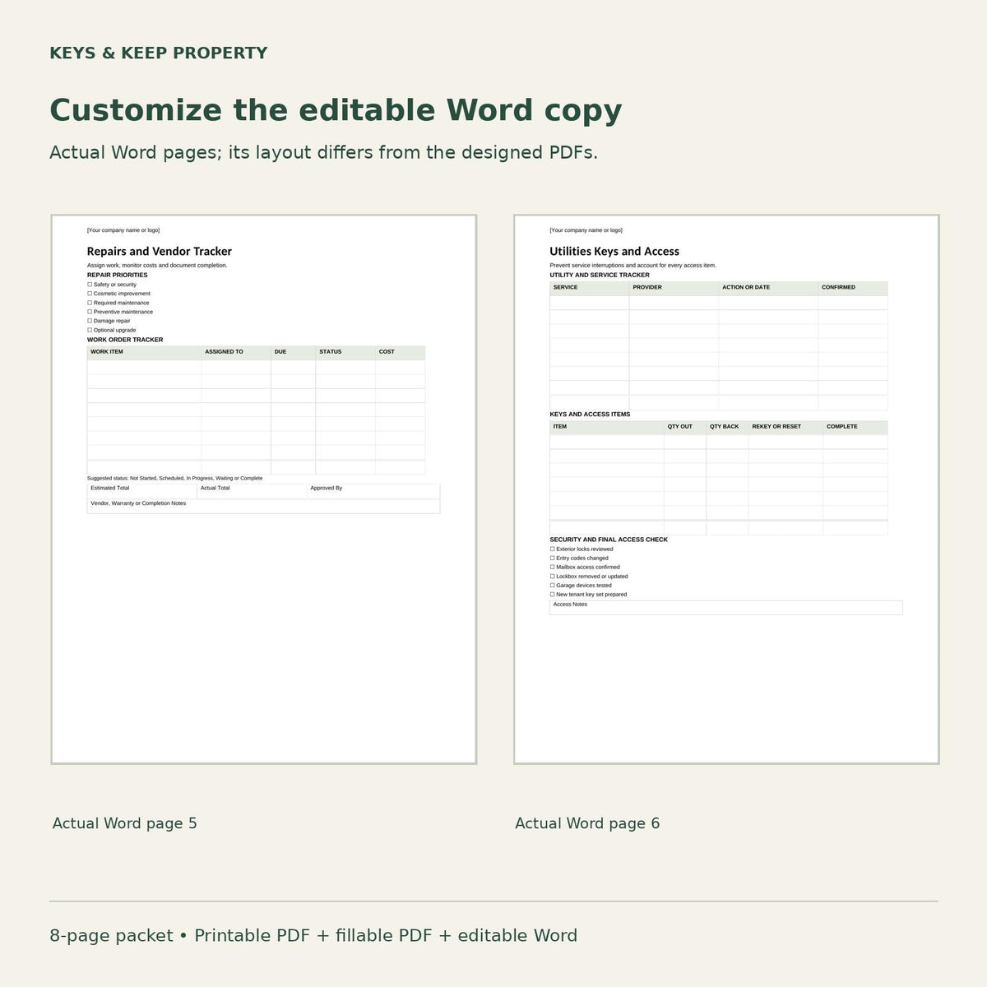Check Entry codes changed box
Screen dimensions: 987x987
553,558
